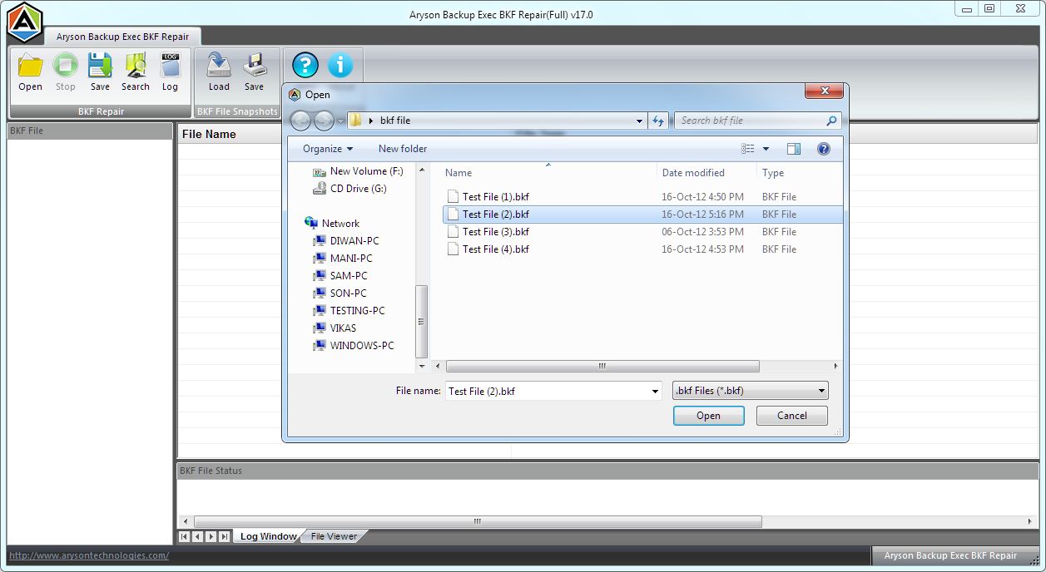
Task: Switch to Aryson Backup Exec BKF Repair tab
Action: [x=122, y=37]
